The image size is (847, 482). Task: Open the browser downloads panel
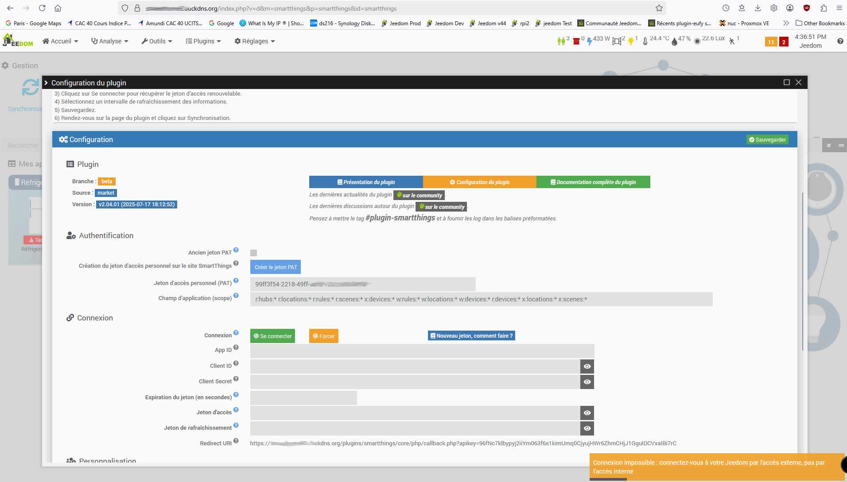pyautogui.click(x=758, y=8)
